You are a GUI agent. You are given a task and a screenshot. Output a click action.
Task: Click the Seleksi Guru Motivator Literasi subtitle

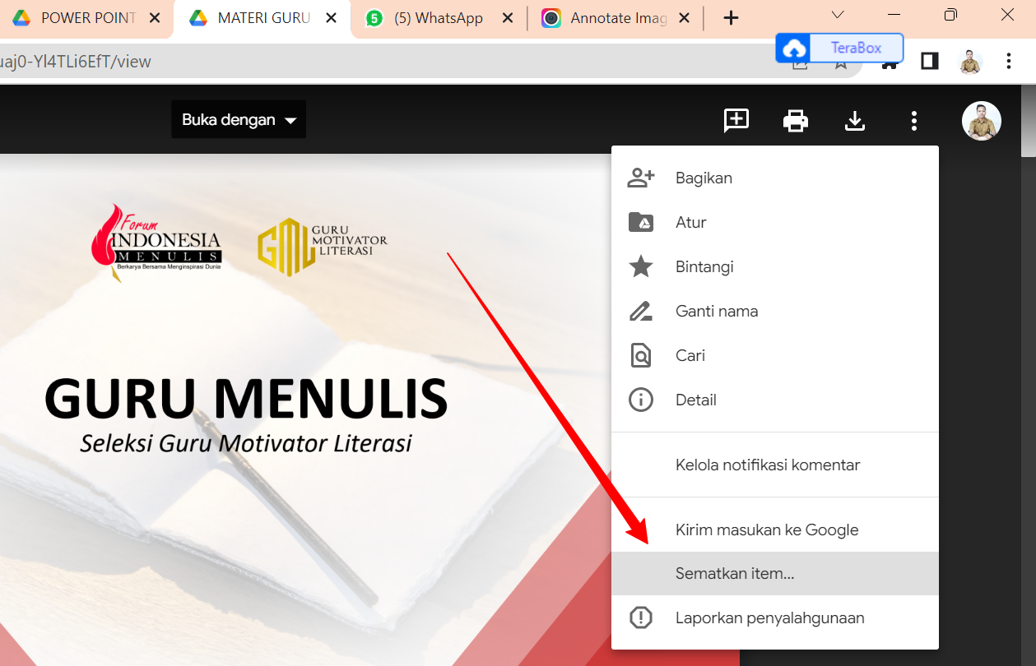(246, 444)
